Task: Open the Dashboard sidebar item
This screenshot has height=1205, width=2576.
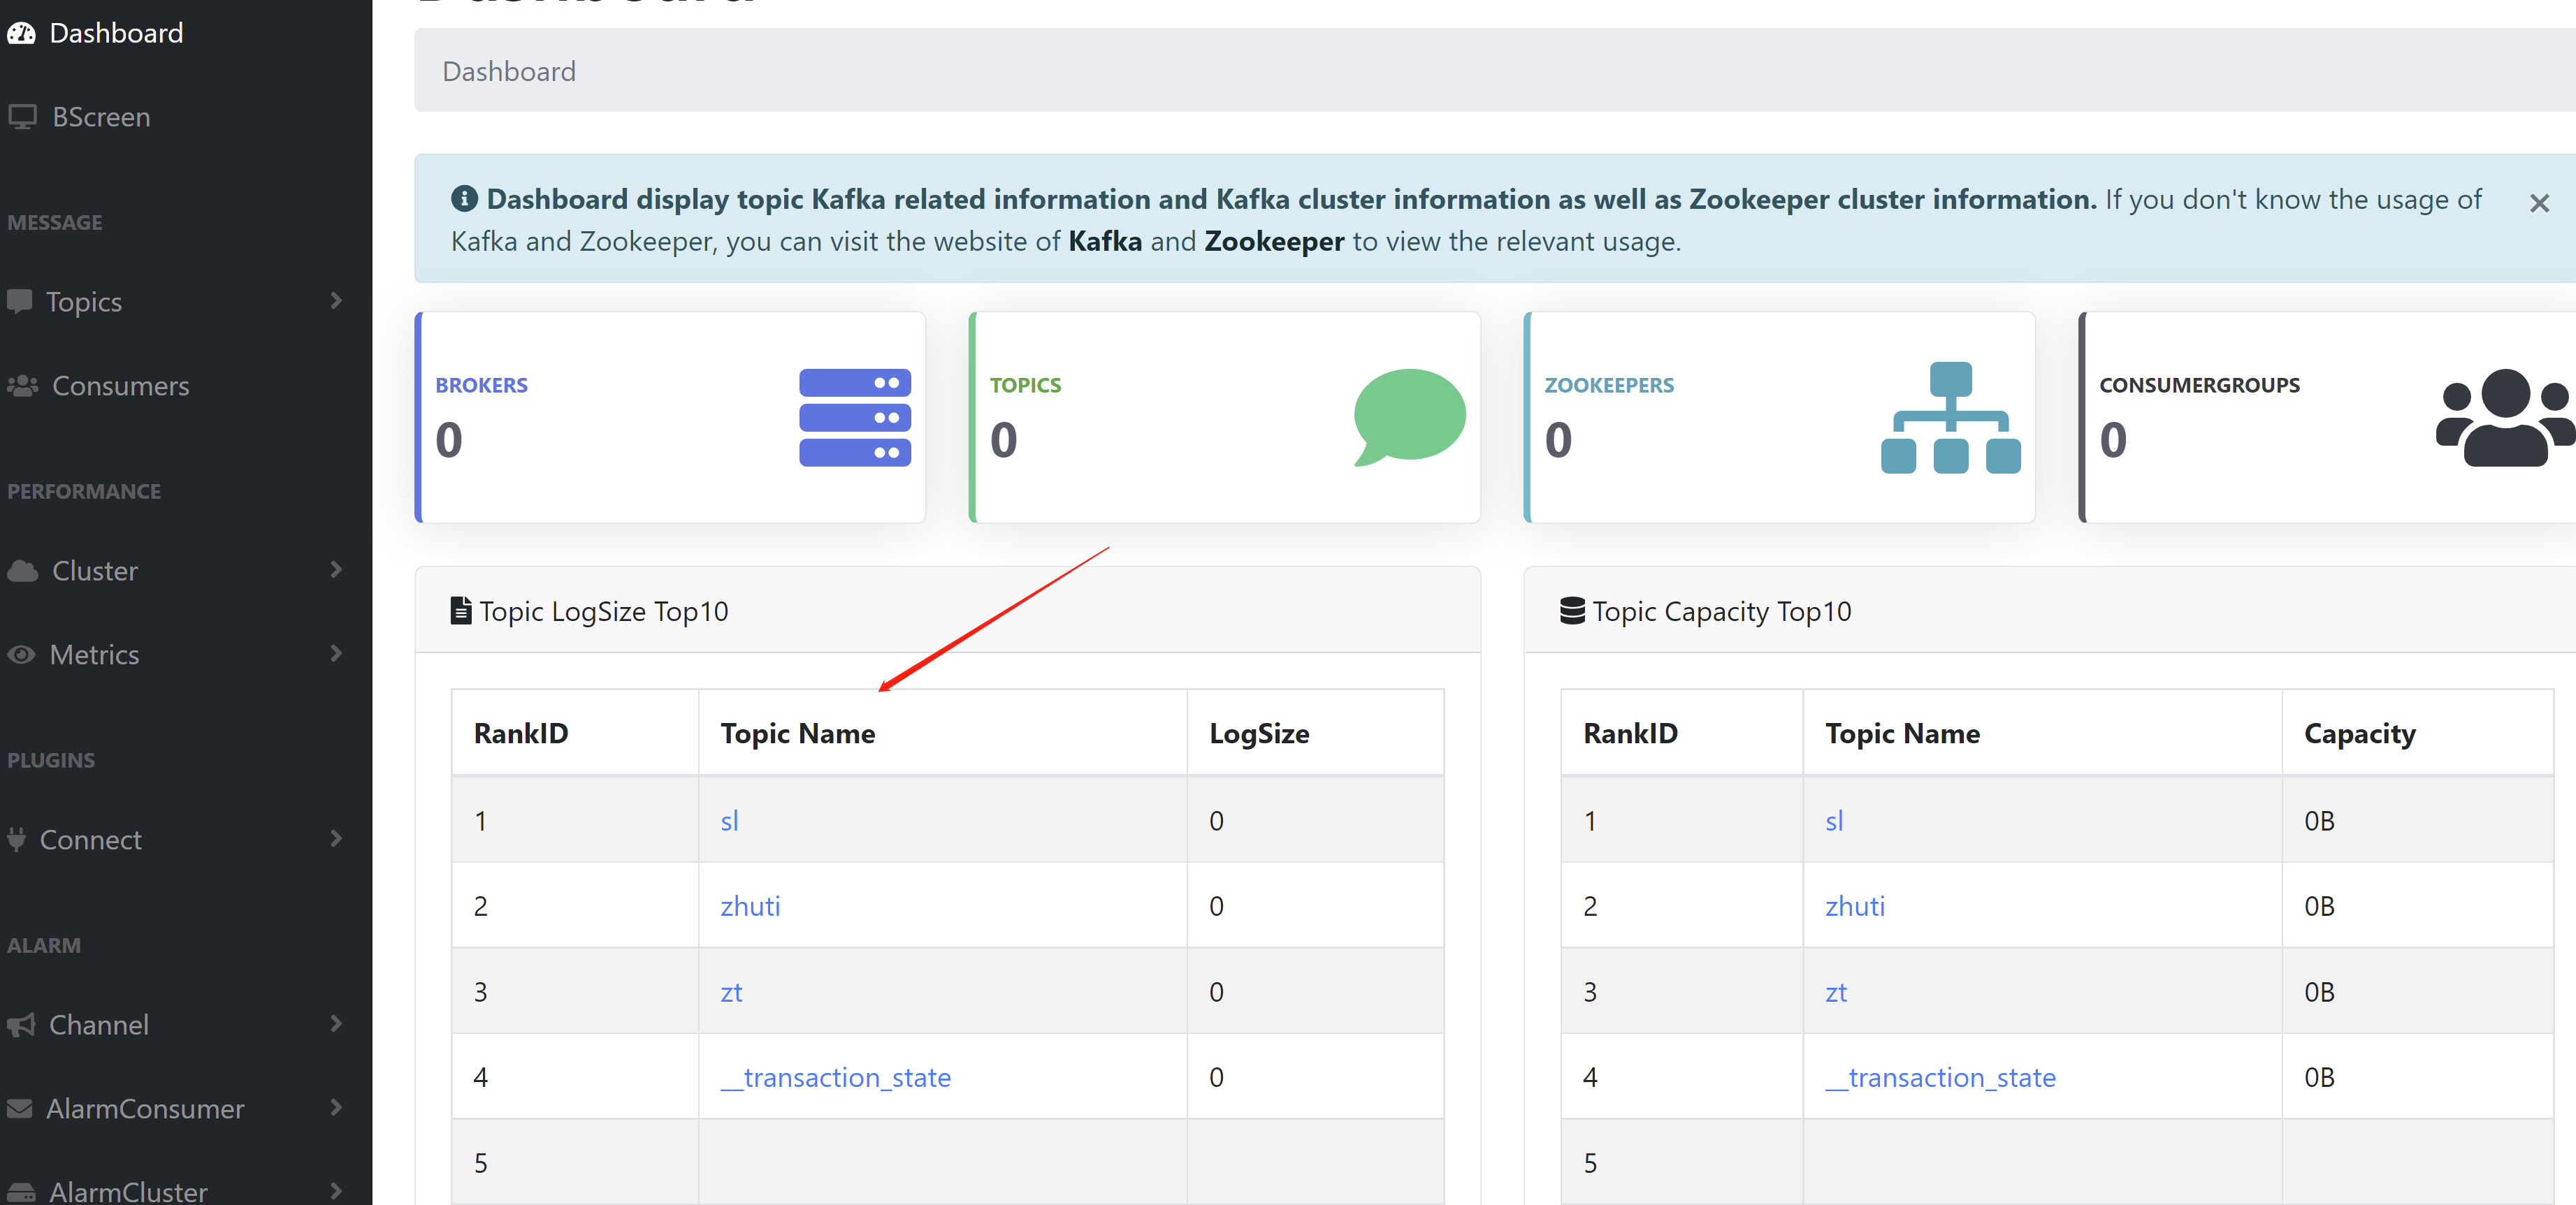Action: (x=115, y=33)
